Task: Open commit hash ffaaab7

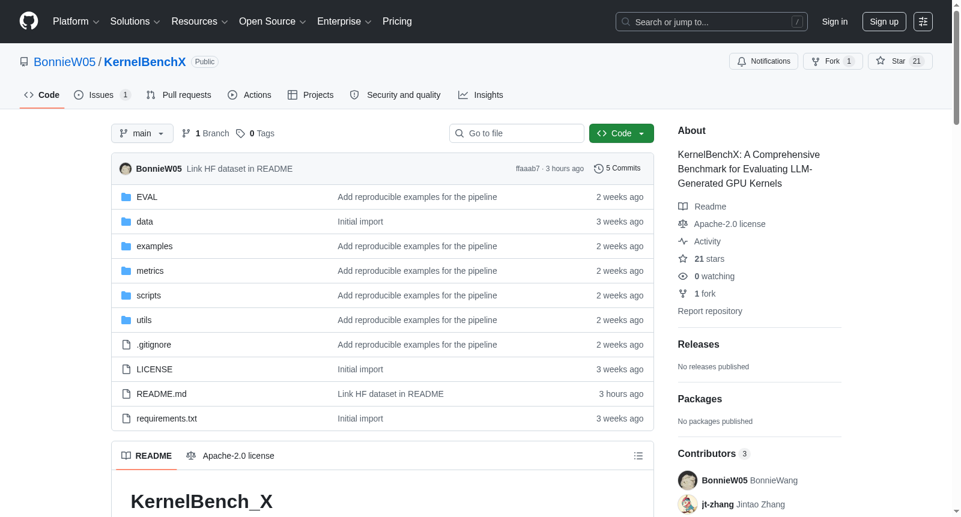Action: tap(527, 169)
